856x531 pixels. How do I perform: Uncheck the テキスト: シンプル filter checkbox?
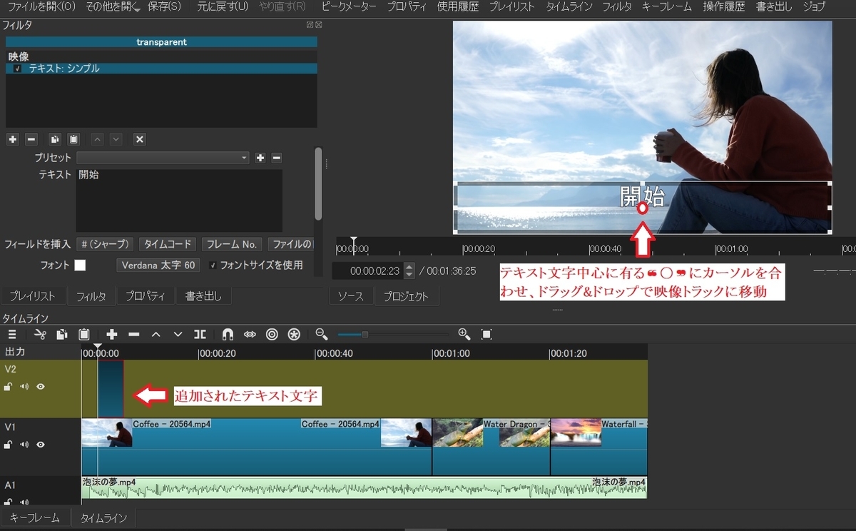click(17, 69)
